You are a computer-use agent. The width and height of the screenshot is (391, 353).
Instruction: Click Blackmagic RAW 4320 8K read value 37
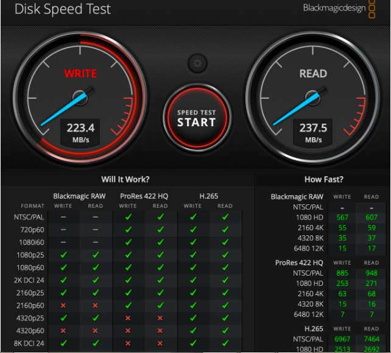372,238
